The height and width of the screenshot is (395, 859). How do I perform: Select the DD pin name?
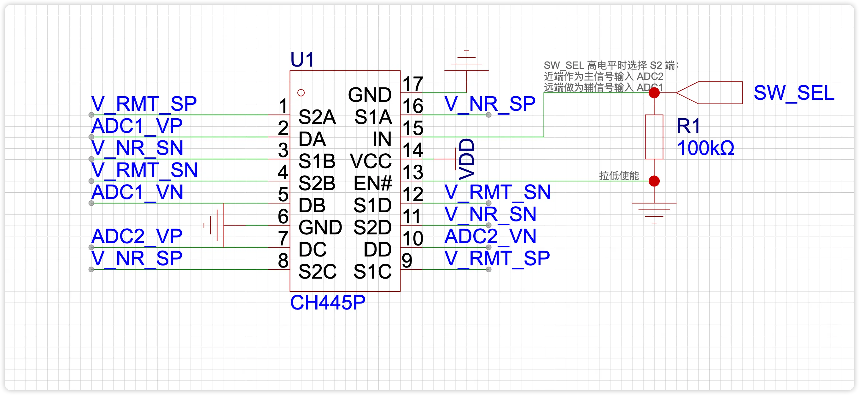tap(377, 250)
